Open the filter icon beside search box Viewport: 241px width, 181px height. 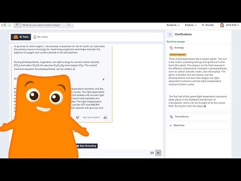pyautogui.click(x=17, y=25)
